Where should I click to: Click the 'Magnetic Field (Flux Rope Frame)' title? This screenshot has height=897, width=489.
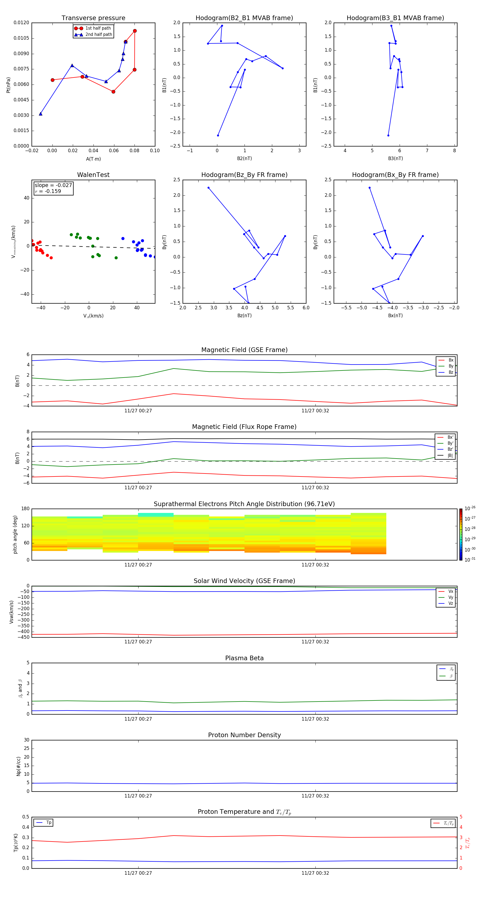pos(244,427)
